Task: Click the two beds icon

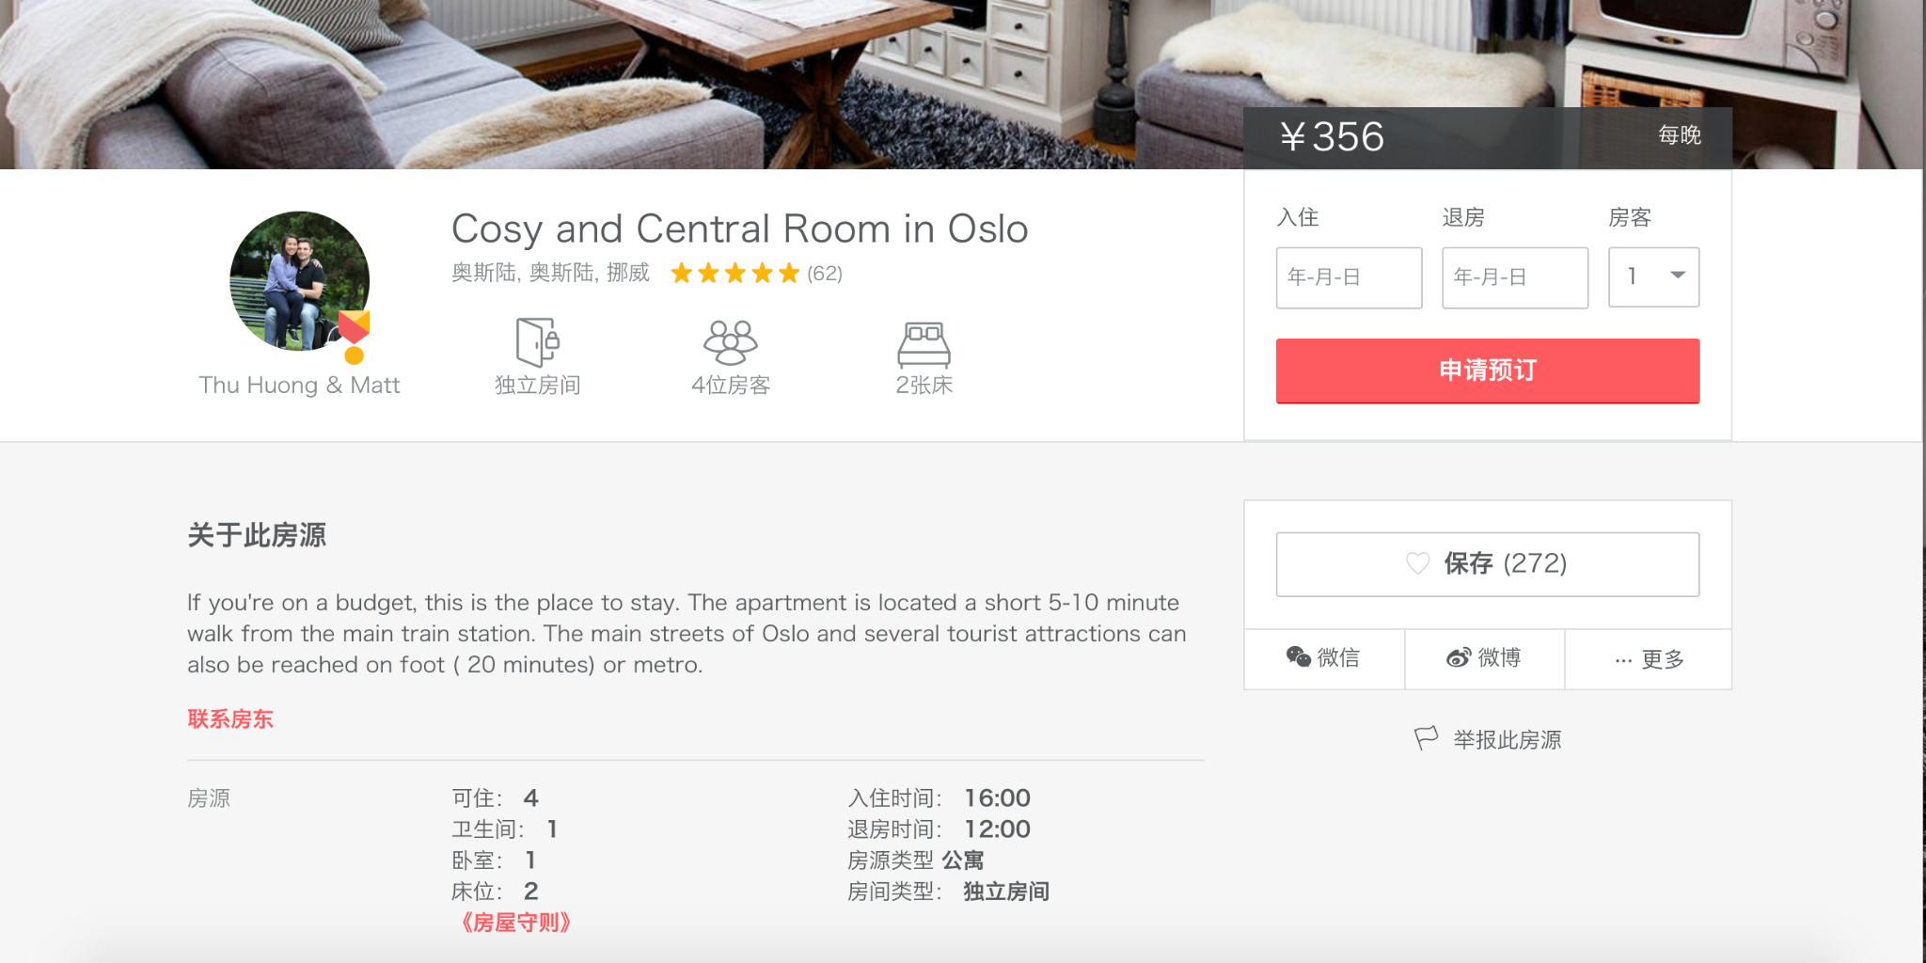Action: click(924, 343)
